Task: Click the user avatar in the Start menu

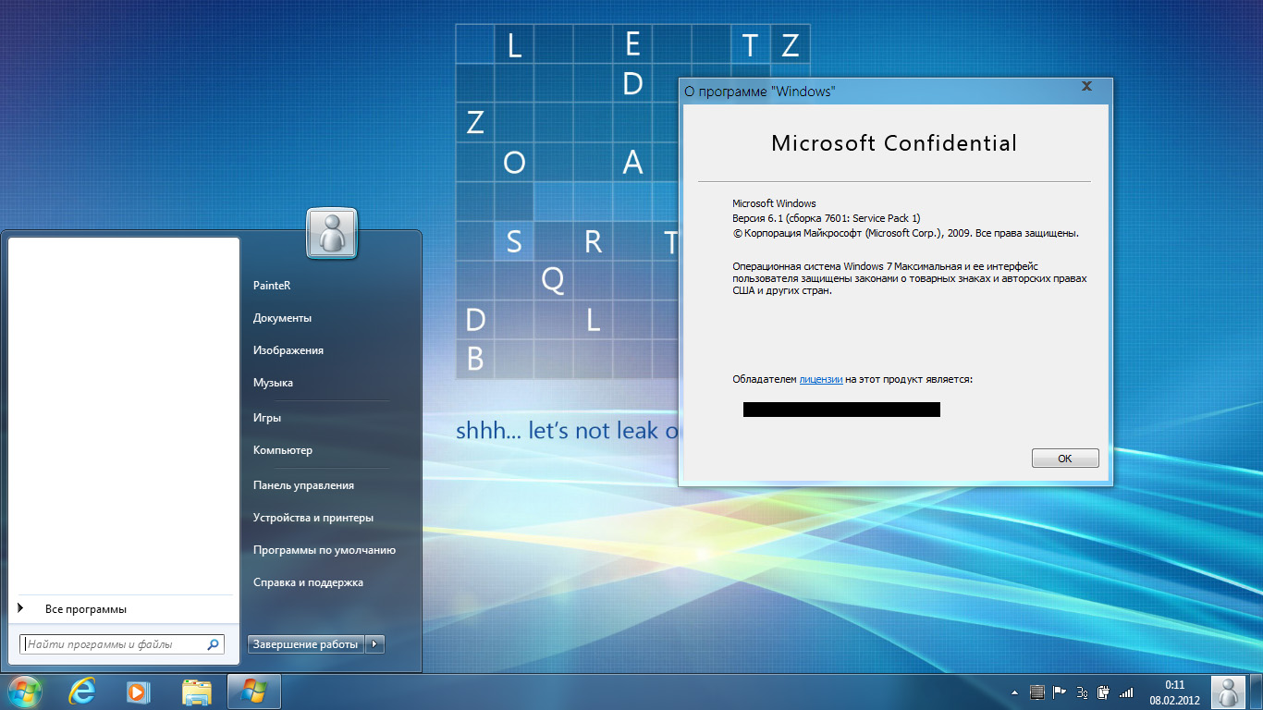Action: click(x=332, y=233)
